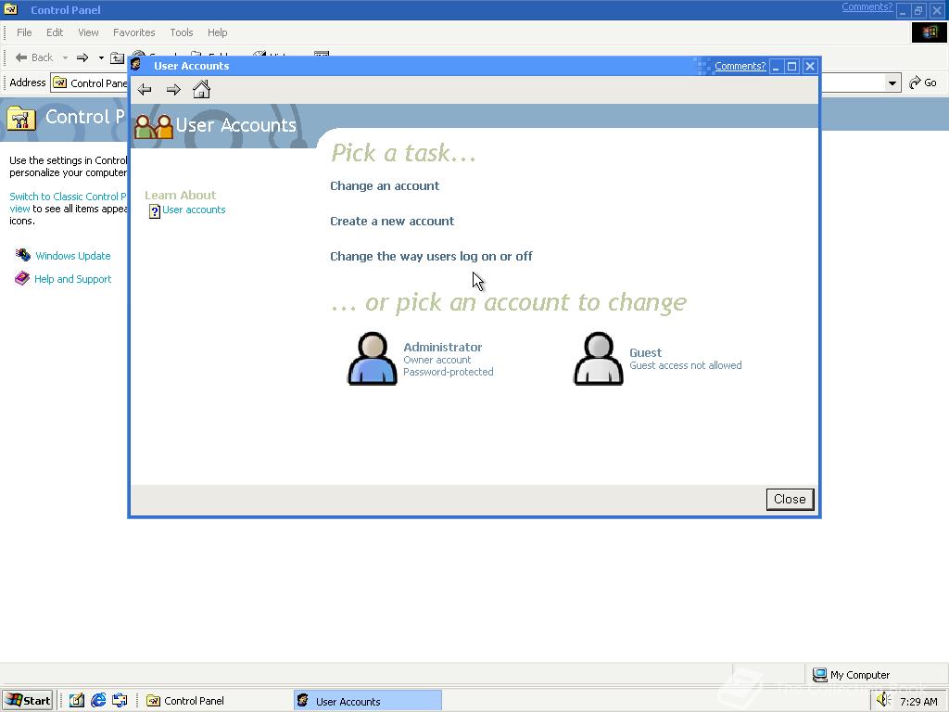Click the 7:29 AM clock in the tray
Viewport: 949px width, 712px height.
click(918, 702)
